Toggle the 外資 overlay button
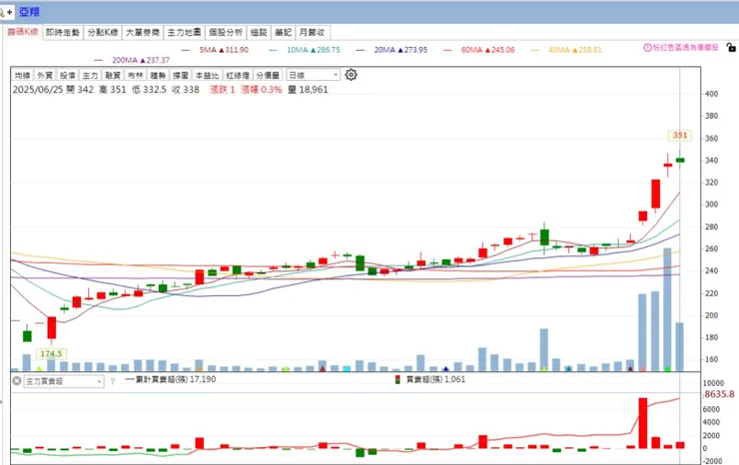This screenshot has width=739, height=465. [45, 75]
